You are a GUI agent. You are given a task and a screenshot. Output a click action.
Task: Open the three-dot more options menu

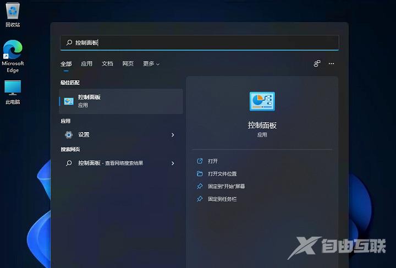coord(331,64)
